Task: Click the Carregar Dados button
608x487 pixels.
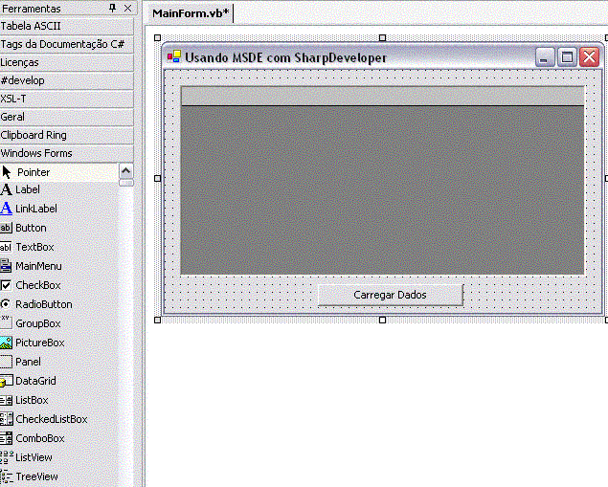Action: [x=390, y=295]
